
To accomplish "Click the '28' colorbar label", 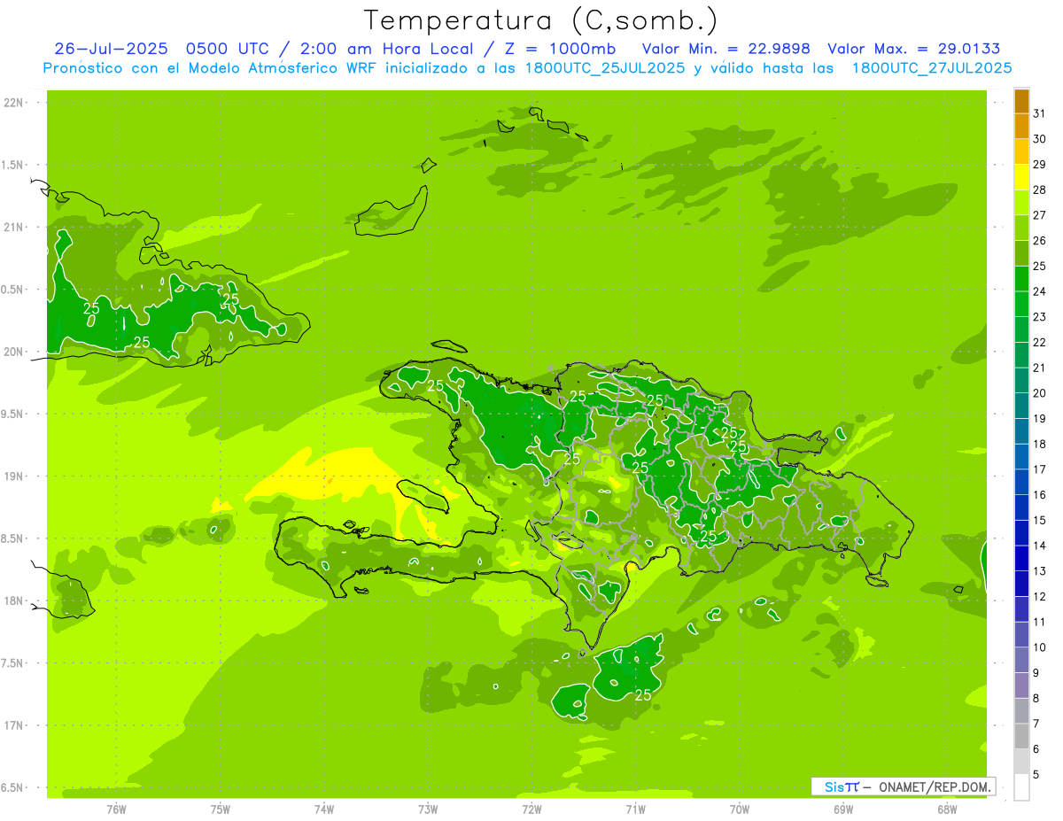I will coord(1040,190).
